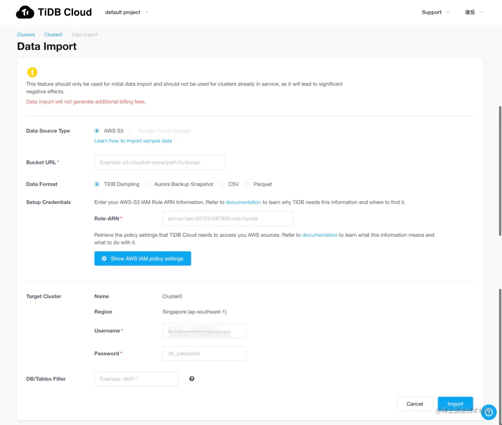This screenshot has width=502, height=425.
Task: Click the Singapore (ap-southeast-1) region text
Action: [x=195, y=312]
